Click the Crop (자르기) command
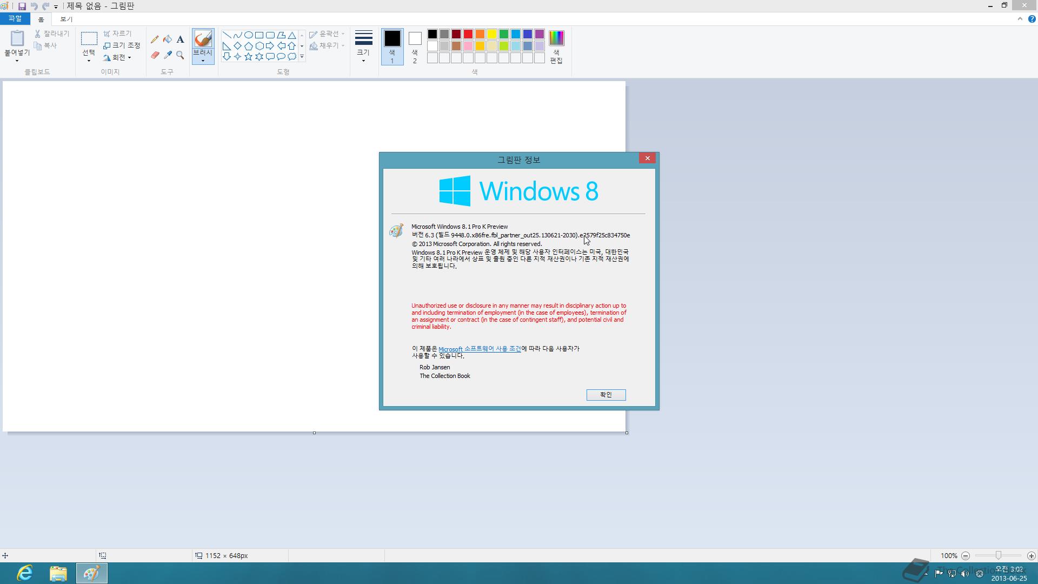 (117, 34)
